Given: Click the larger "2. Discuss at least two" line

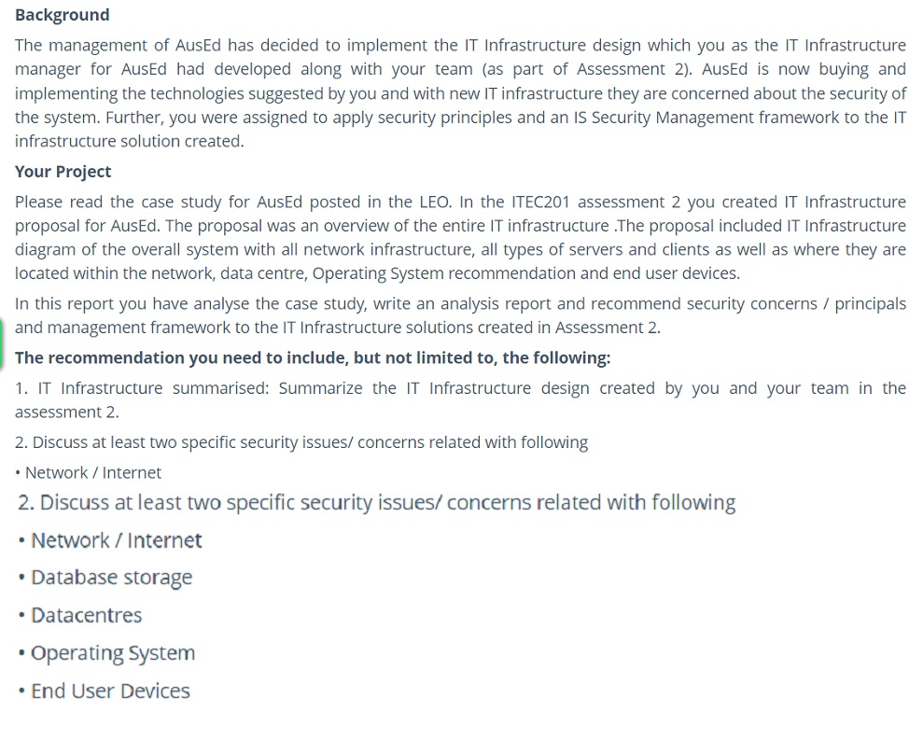Looking at the screenshot, I should (x=376, y=503).
